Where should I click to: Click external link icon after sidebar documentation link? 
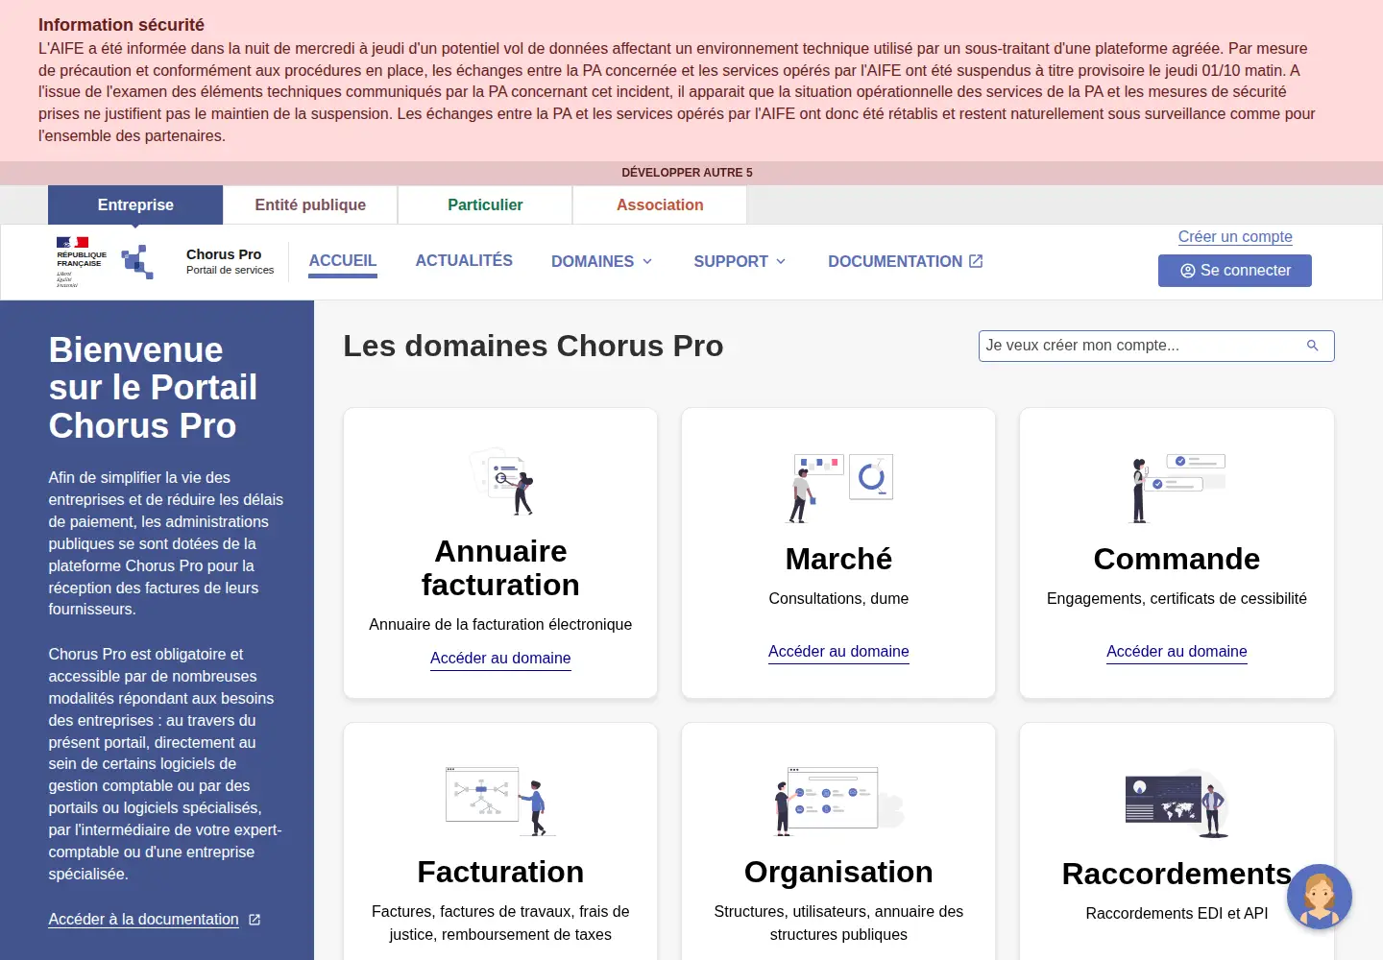click(x=255, y=920)
